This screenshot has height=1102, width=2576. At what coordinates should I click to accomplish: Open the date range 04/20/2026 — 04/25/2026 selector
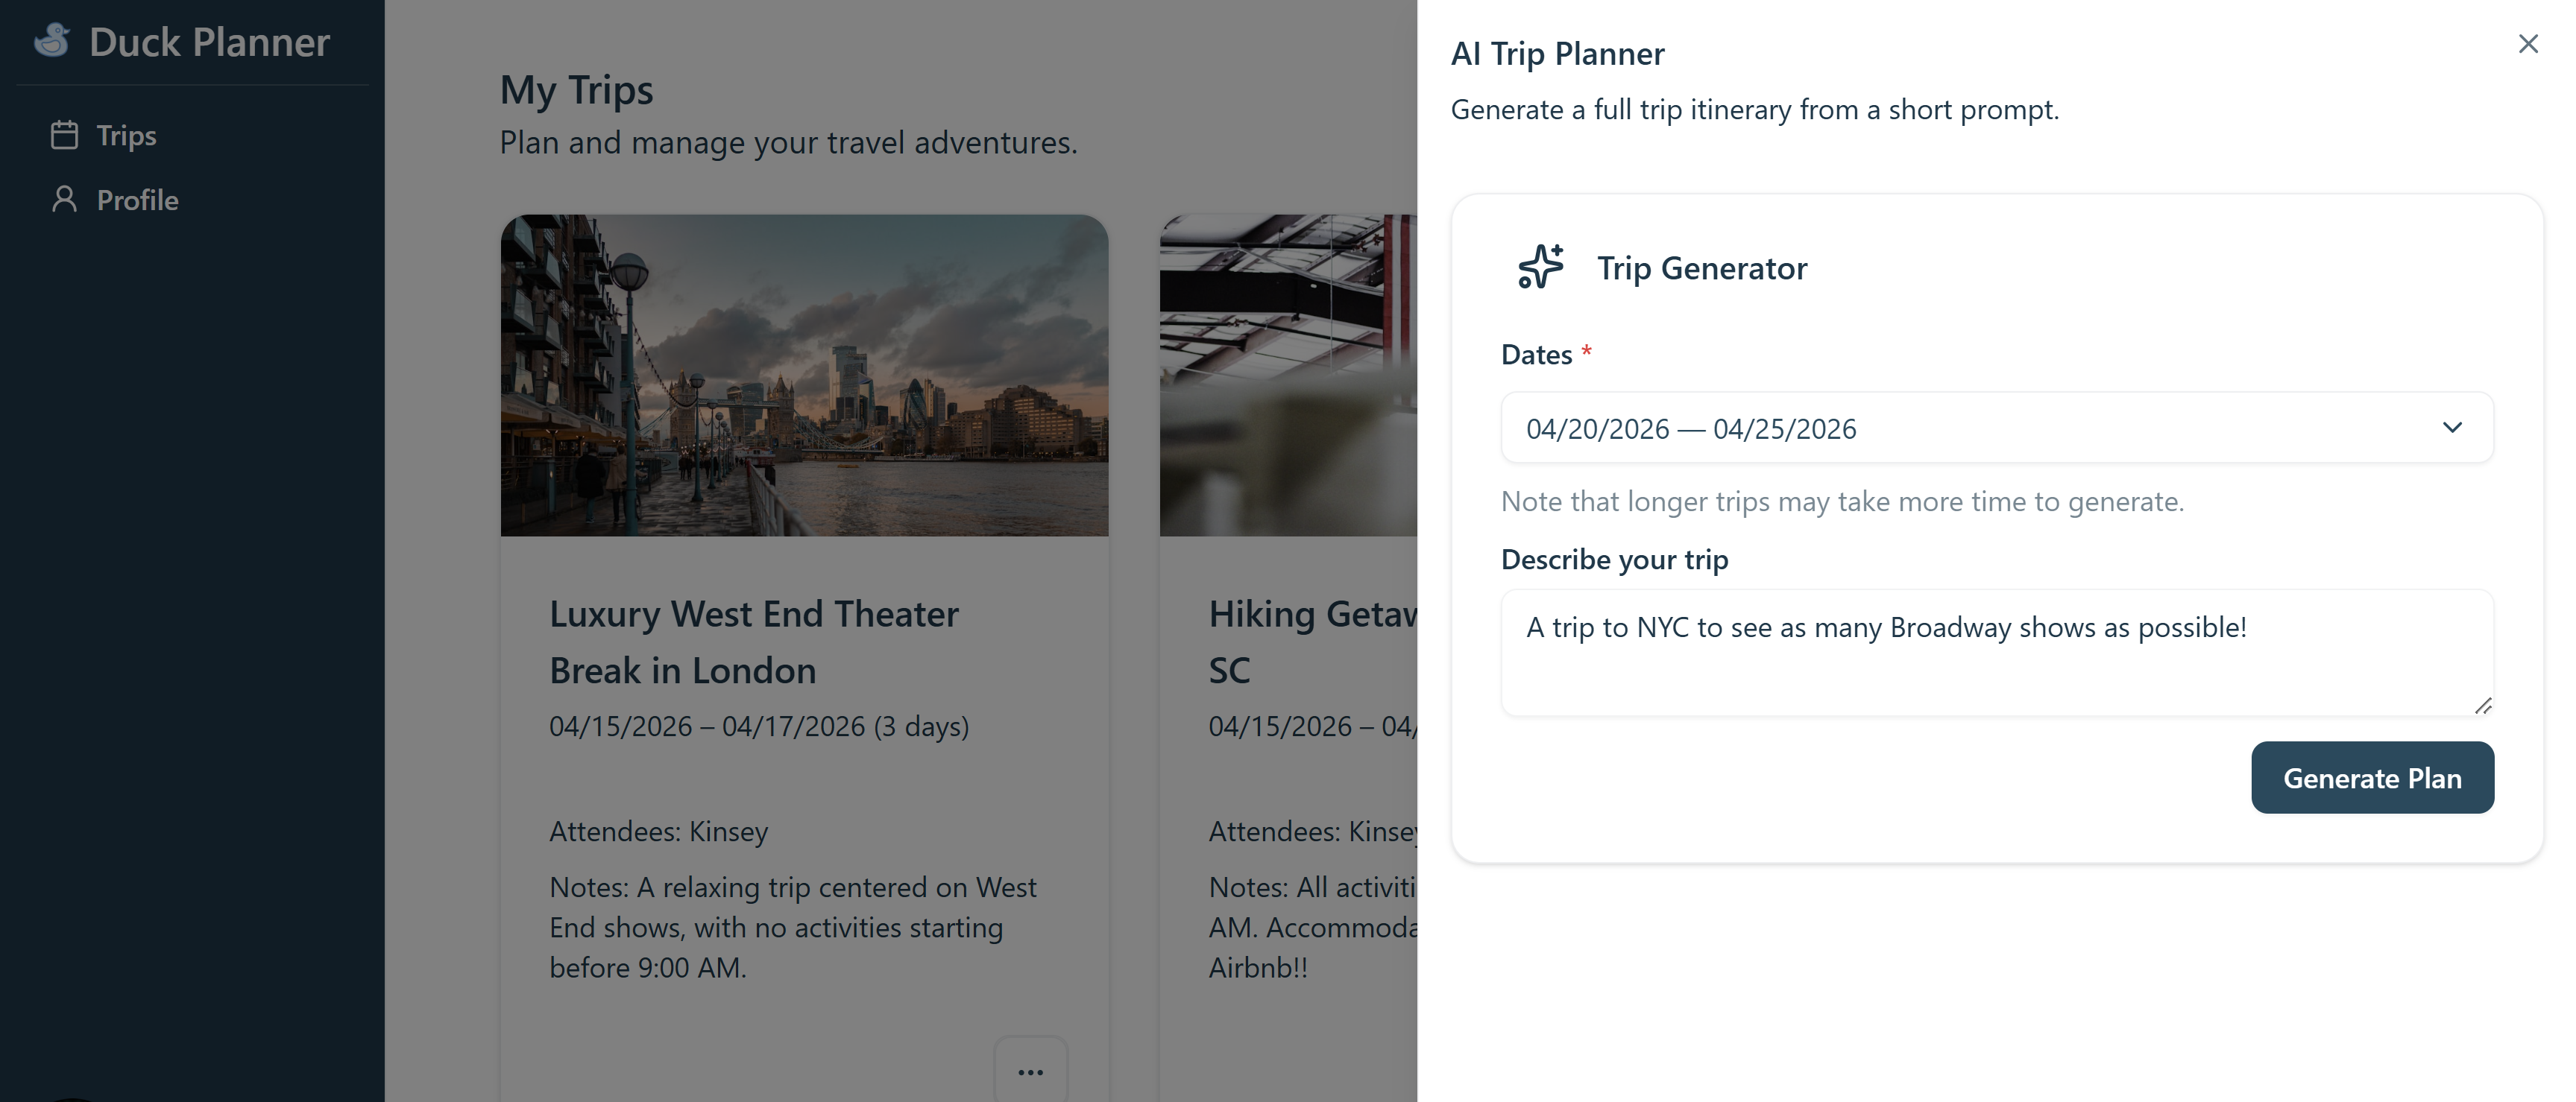pyautogui.click(x=1997, y=428)
